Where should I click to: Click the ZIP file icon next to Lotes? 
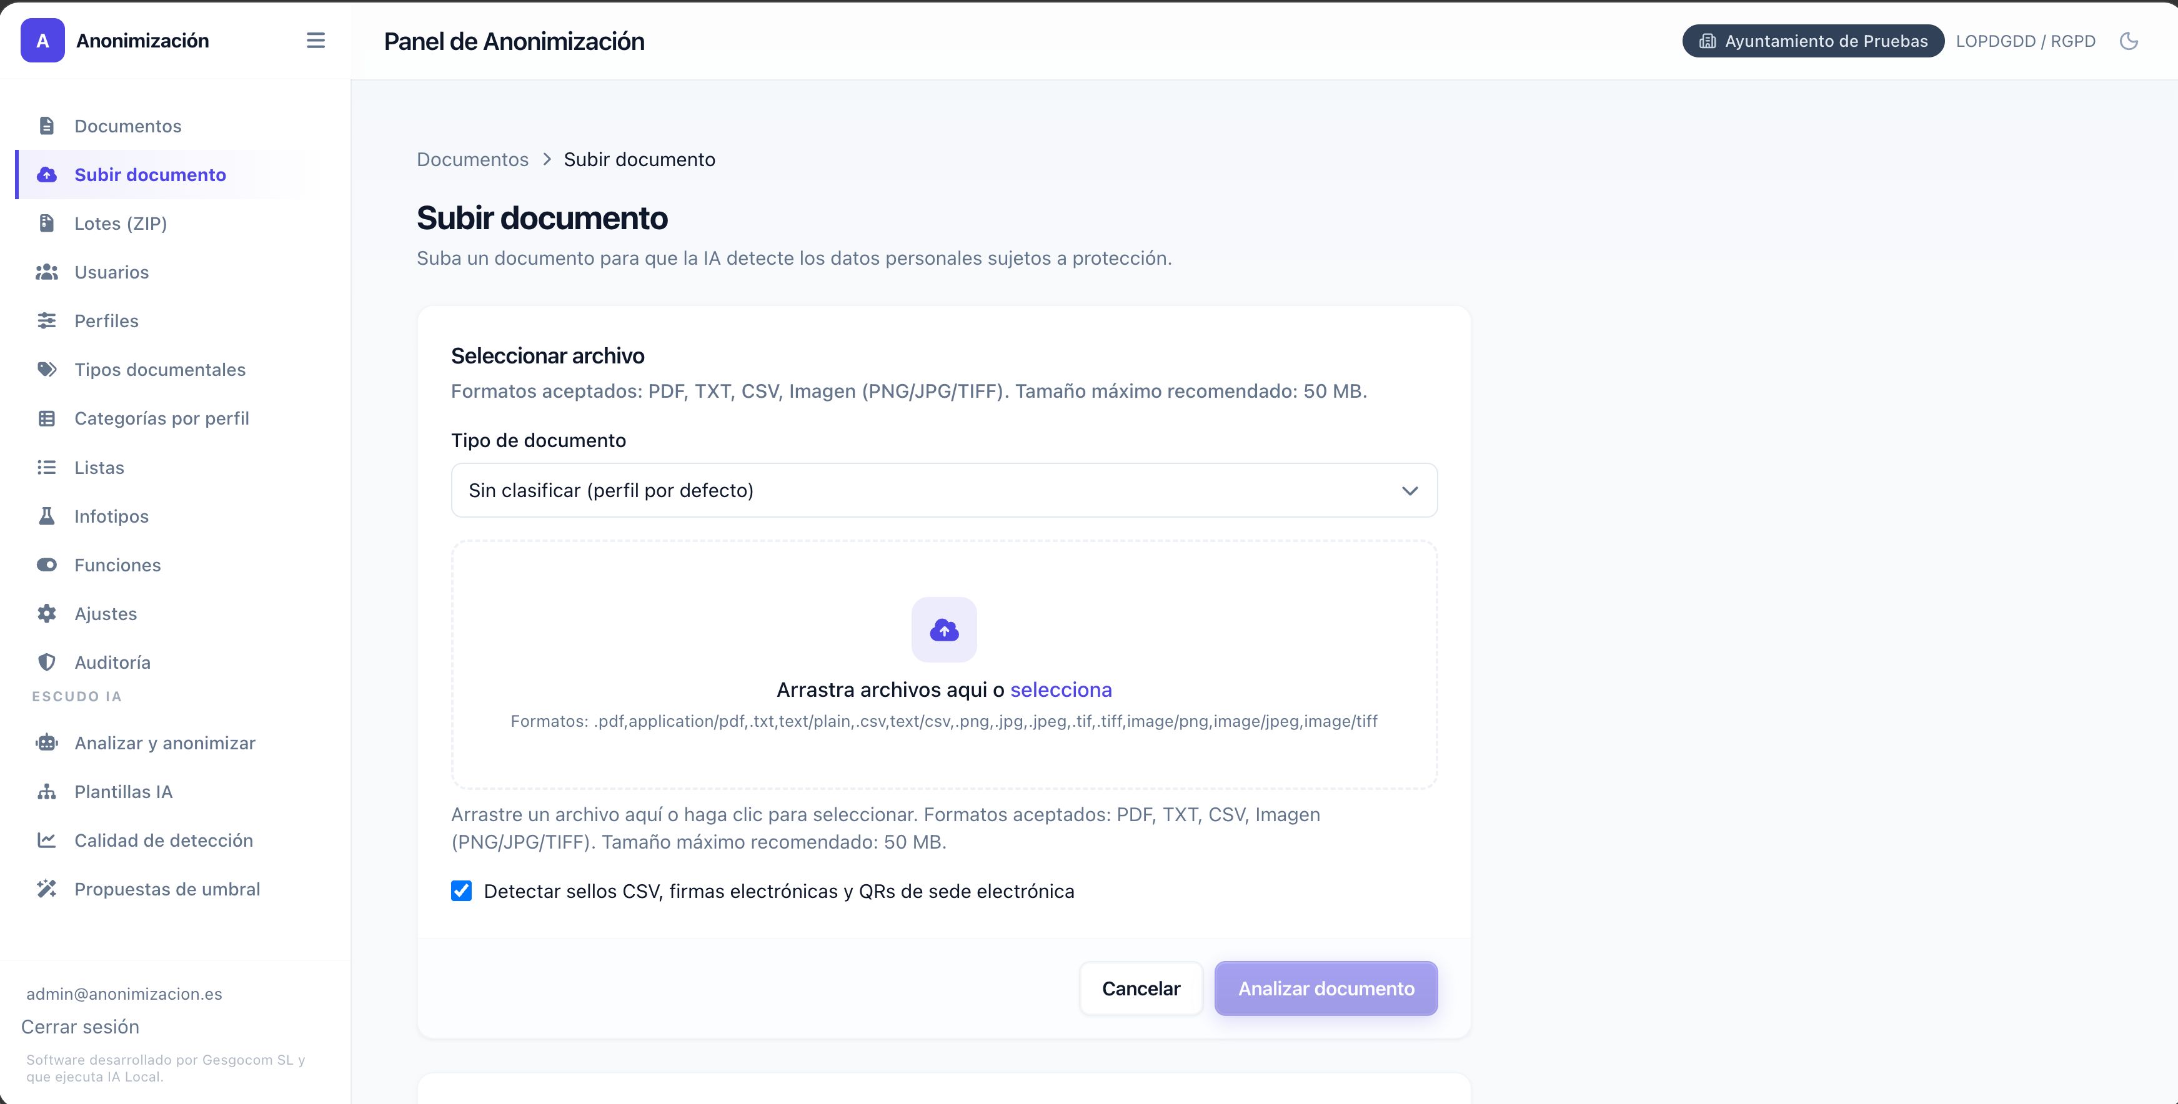tap(46, 223)
